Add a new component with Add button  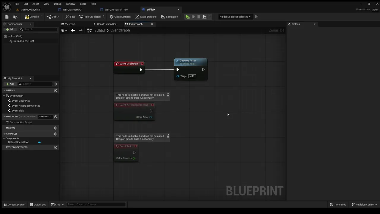tap(10, 29)
